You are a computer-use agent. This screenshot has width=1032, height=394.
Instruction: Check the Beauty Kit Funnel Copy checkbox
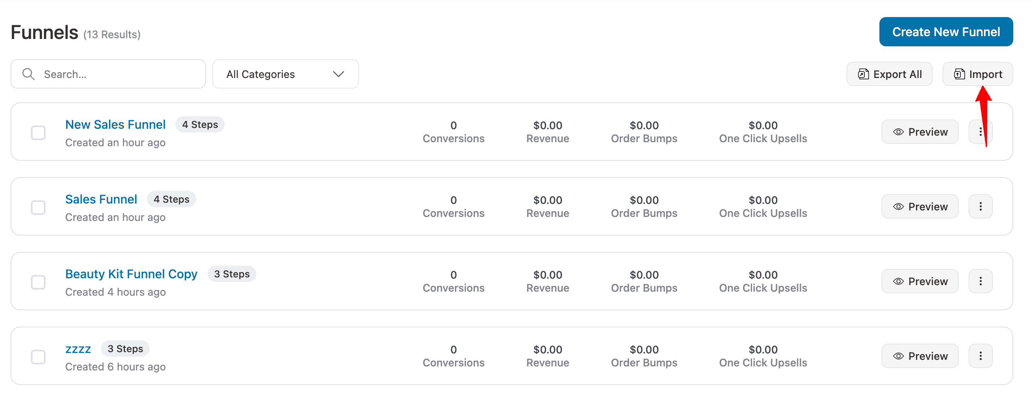[38, 282]
